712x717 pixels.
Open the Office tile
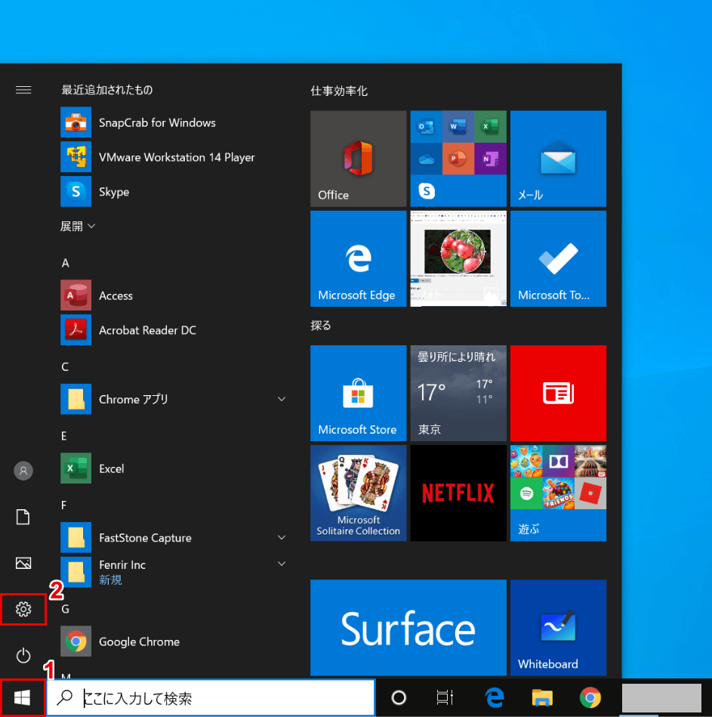pyautogui.click(x=359, y=159)
